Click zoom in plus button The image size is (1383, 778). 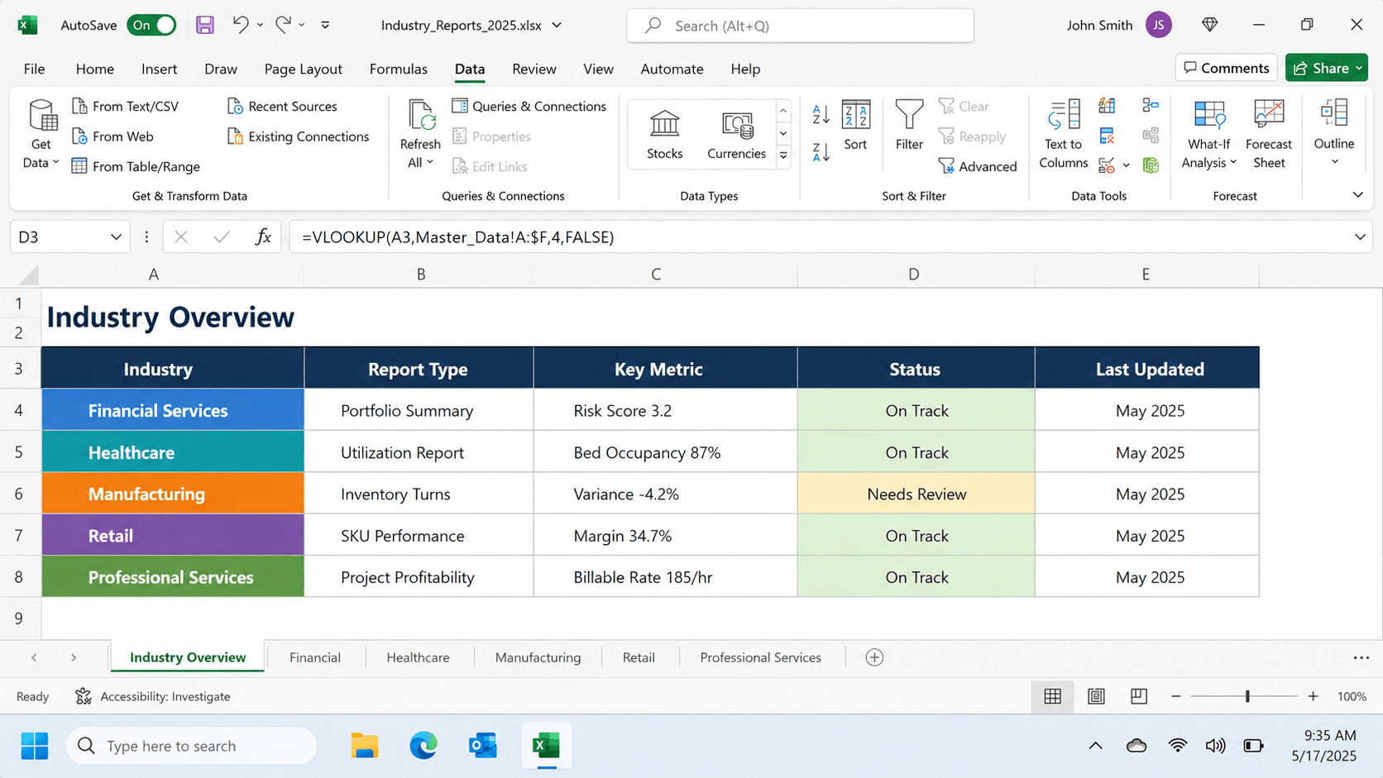(1313, 696)
